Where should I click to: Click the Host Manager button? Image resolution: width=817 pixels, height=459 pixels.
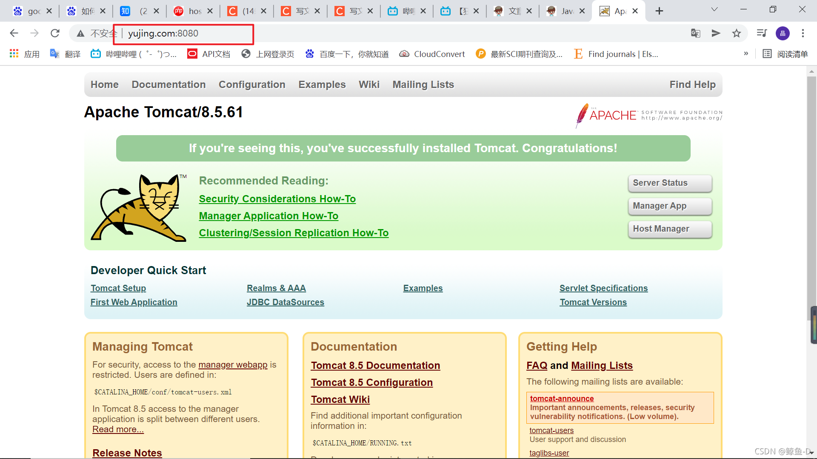(670, 229)
